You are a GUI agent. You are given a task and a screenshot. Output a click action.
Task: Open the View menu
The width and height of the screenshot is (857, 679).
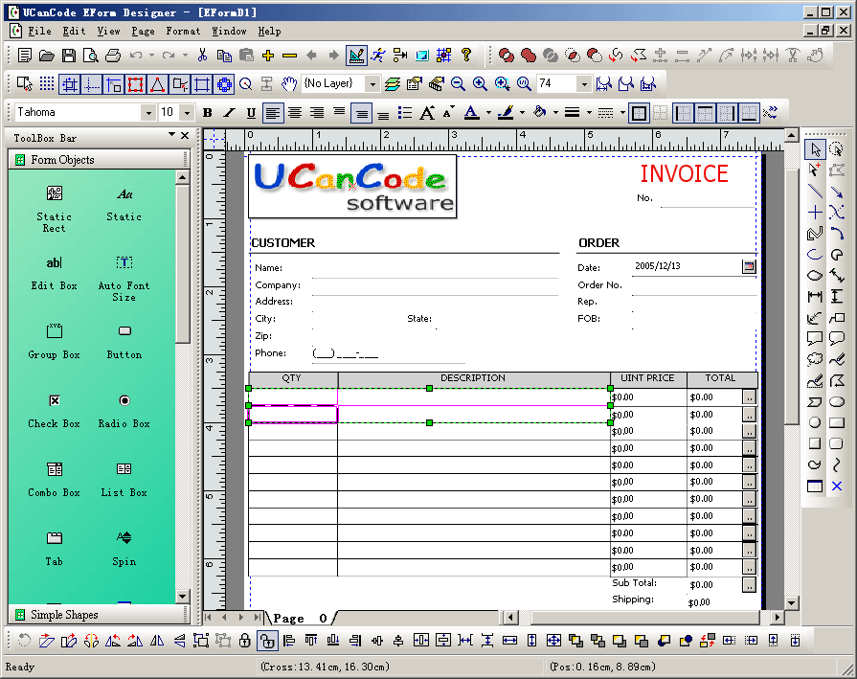pos(108,32)
